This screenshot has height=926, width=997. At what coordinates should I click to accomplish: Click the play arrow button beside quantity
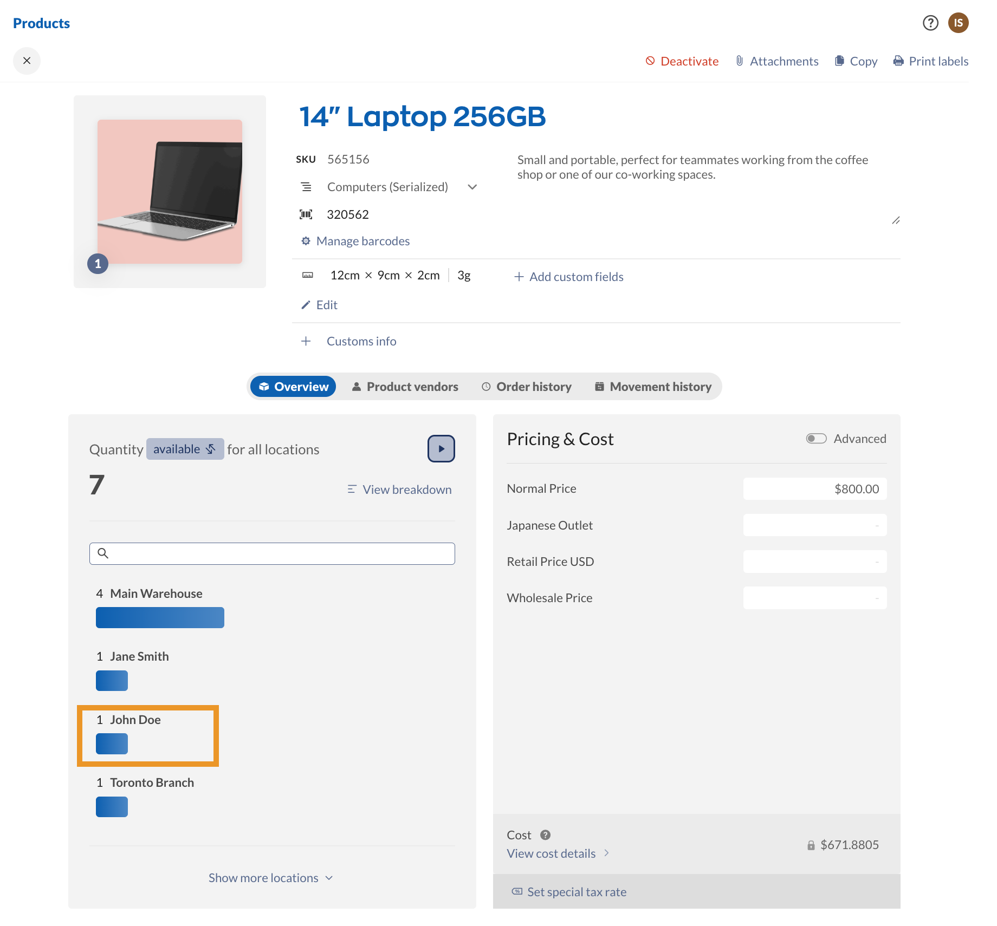pos(441,449)
